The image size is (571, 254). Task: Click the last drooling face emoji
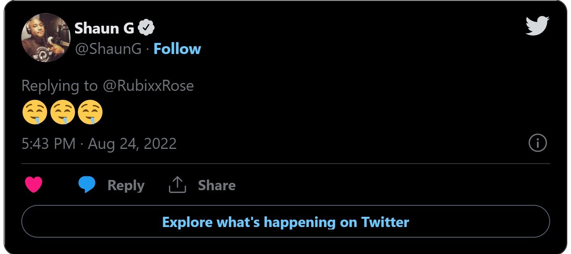90,113
